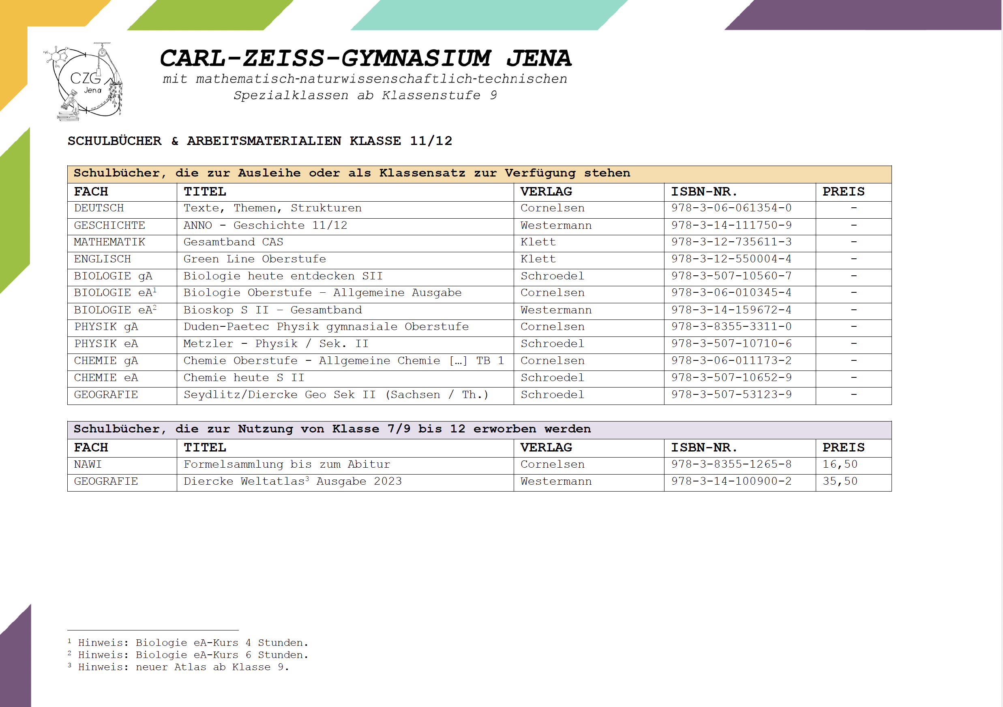Click publisher 'Klett' in MATHEMATIK row
Image resolution: width=1003 pixels, height=707 pixels.
tap(538, 242)
